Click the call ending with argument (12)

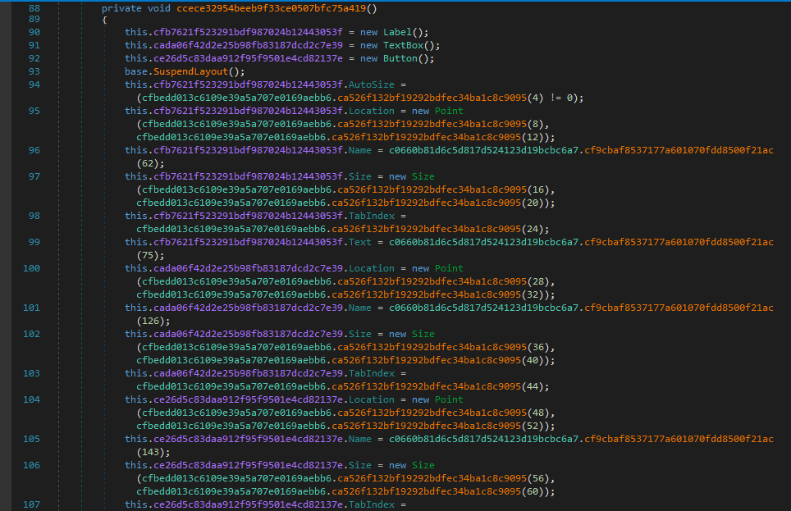(x=343, y=137)
